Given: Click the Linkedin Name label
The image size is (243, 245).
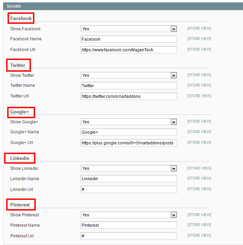Looking at the screenshot, I should [x=25, y=178].
